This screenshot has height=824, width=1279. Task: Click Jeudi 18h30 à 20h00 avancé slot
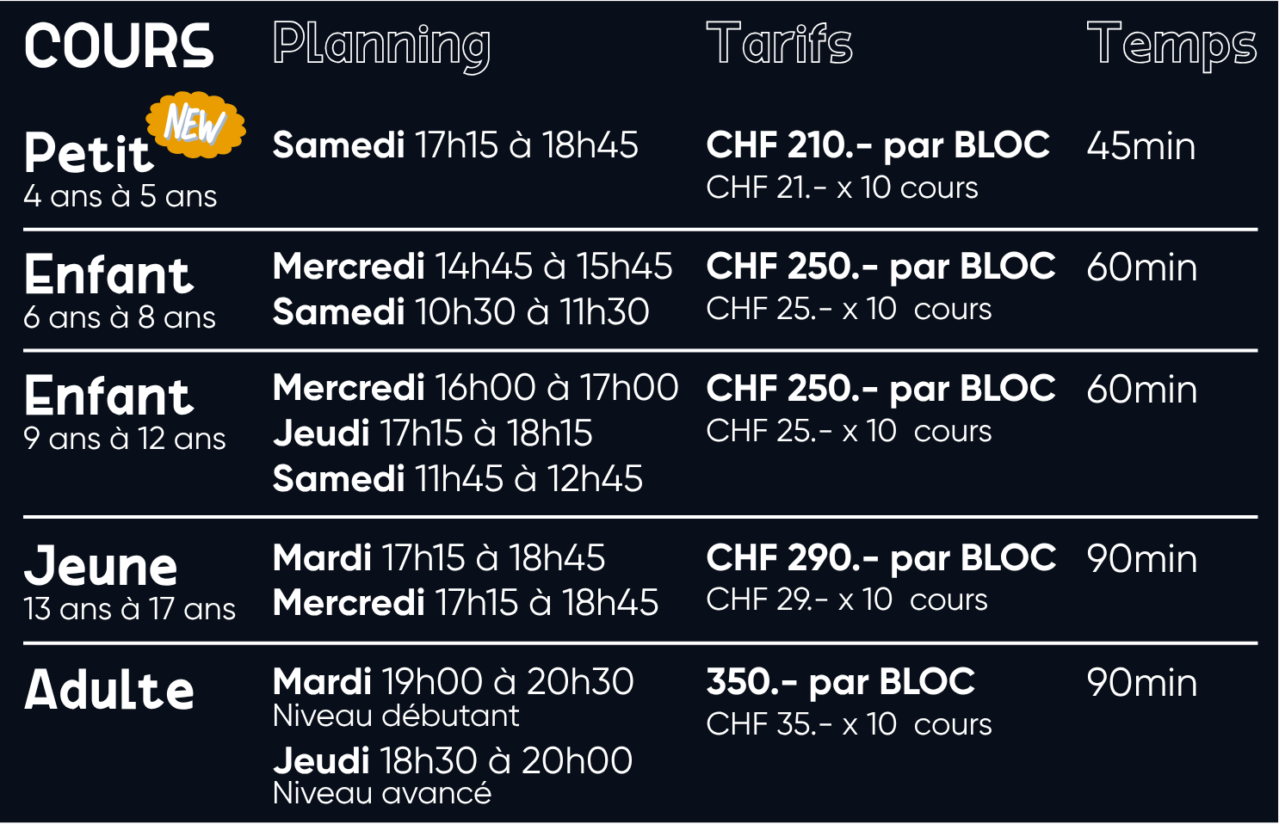[453, 776]
